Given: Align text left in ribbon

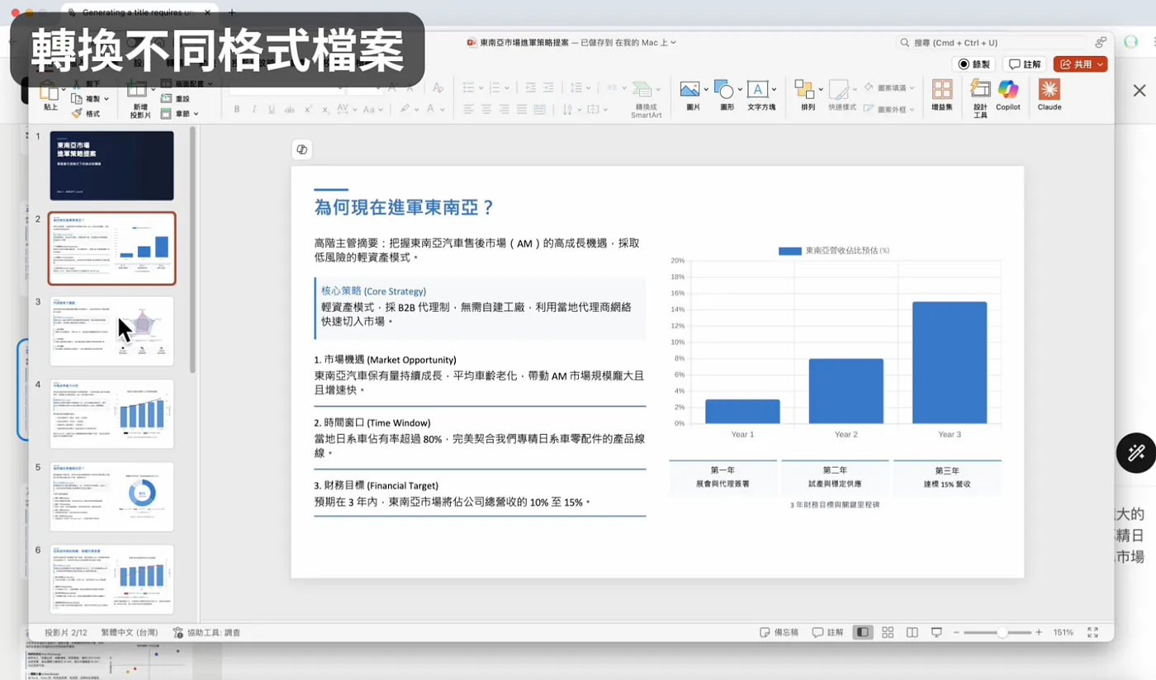Looking at the screenshot, I should click(468, 109).
